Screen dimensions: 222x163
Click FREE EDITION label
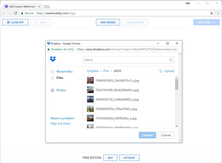pos(92,158)
